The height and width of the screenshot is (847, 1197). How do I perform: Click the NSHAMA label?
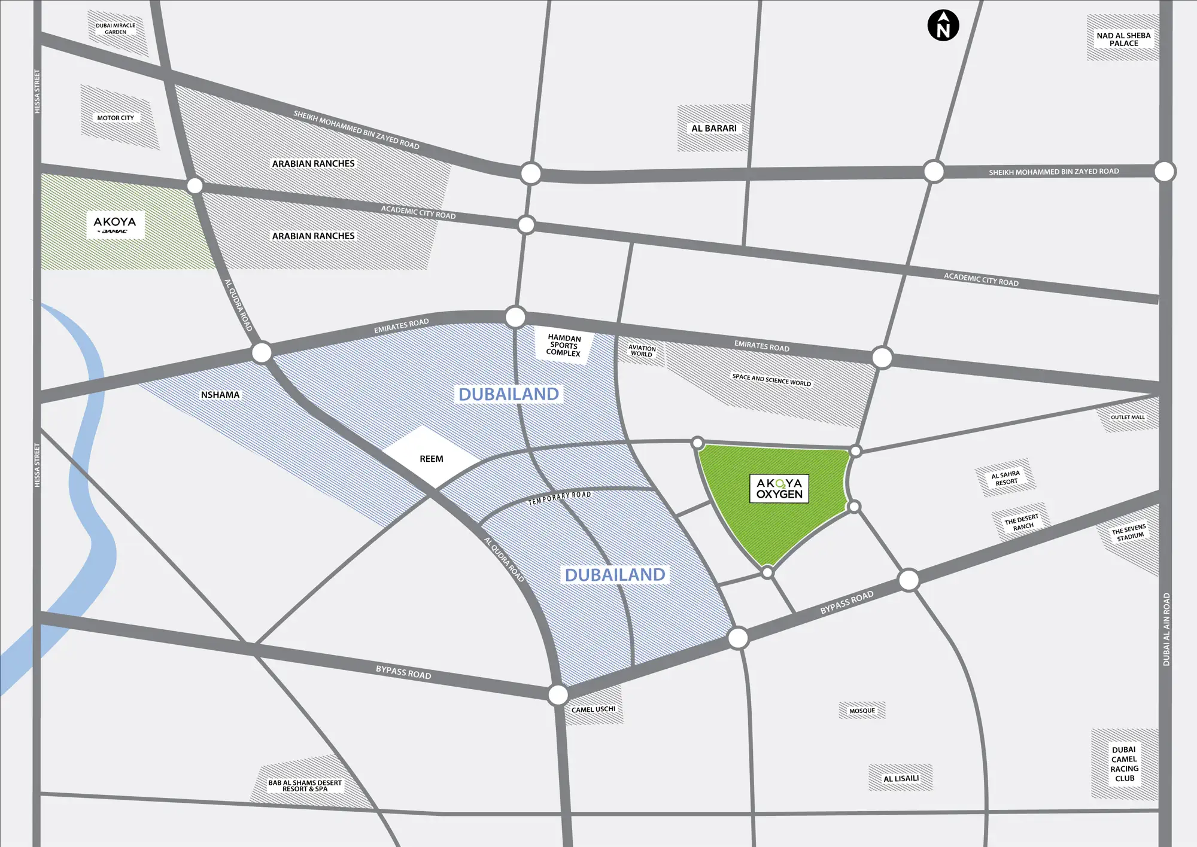(x=220, y=395)
